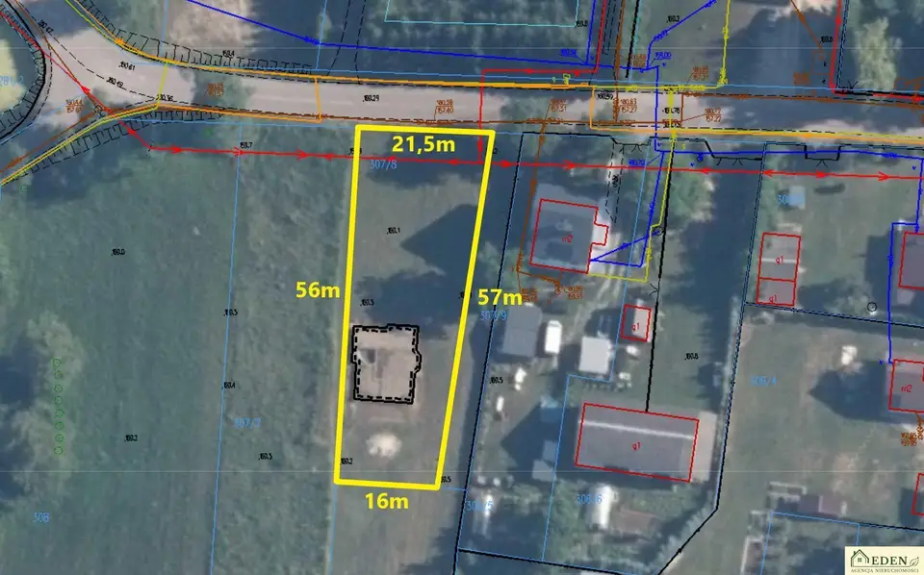Click the blue parcel number "307/8"
Viewport: 924px width, 575px height.
point(382,164)
